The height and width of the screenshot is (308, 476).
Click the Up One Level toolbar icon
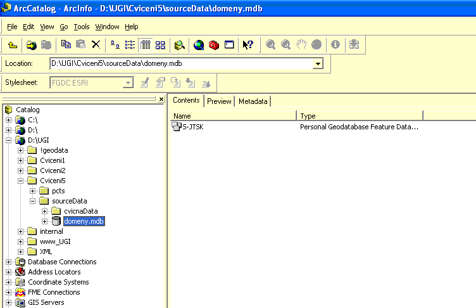click(13, 45)
